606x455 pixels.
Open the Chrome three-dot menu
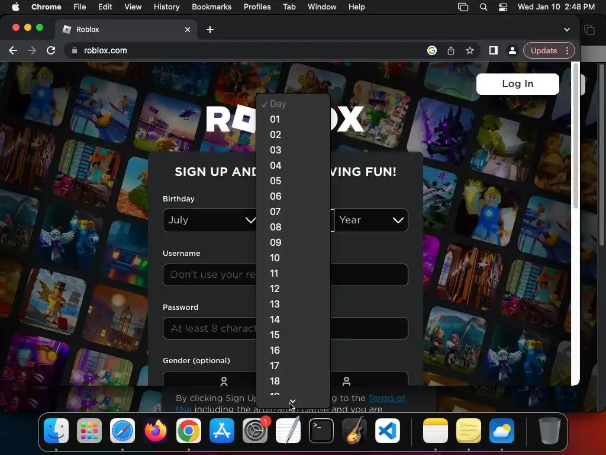click(x=567, y=51)
